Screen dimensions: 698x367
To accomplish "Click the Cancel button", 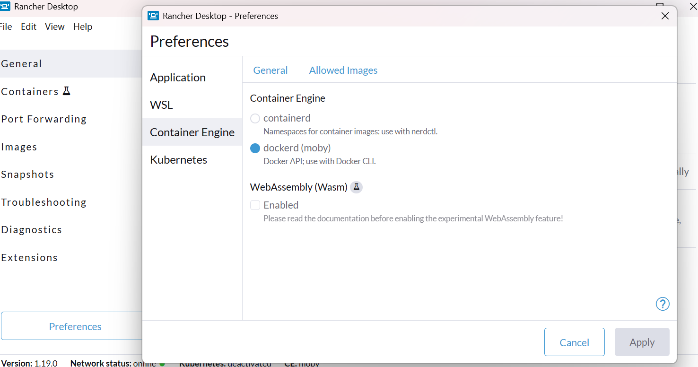I will pyautogui.click(x=575, y=342).
